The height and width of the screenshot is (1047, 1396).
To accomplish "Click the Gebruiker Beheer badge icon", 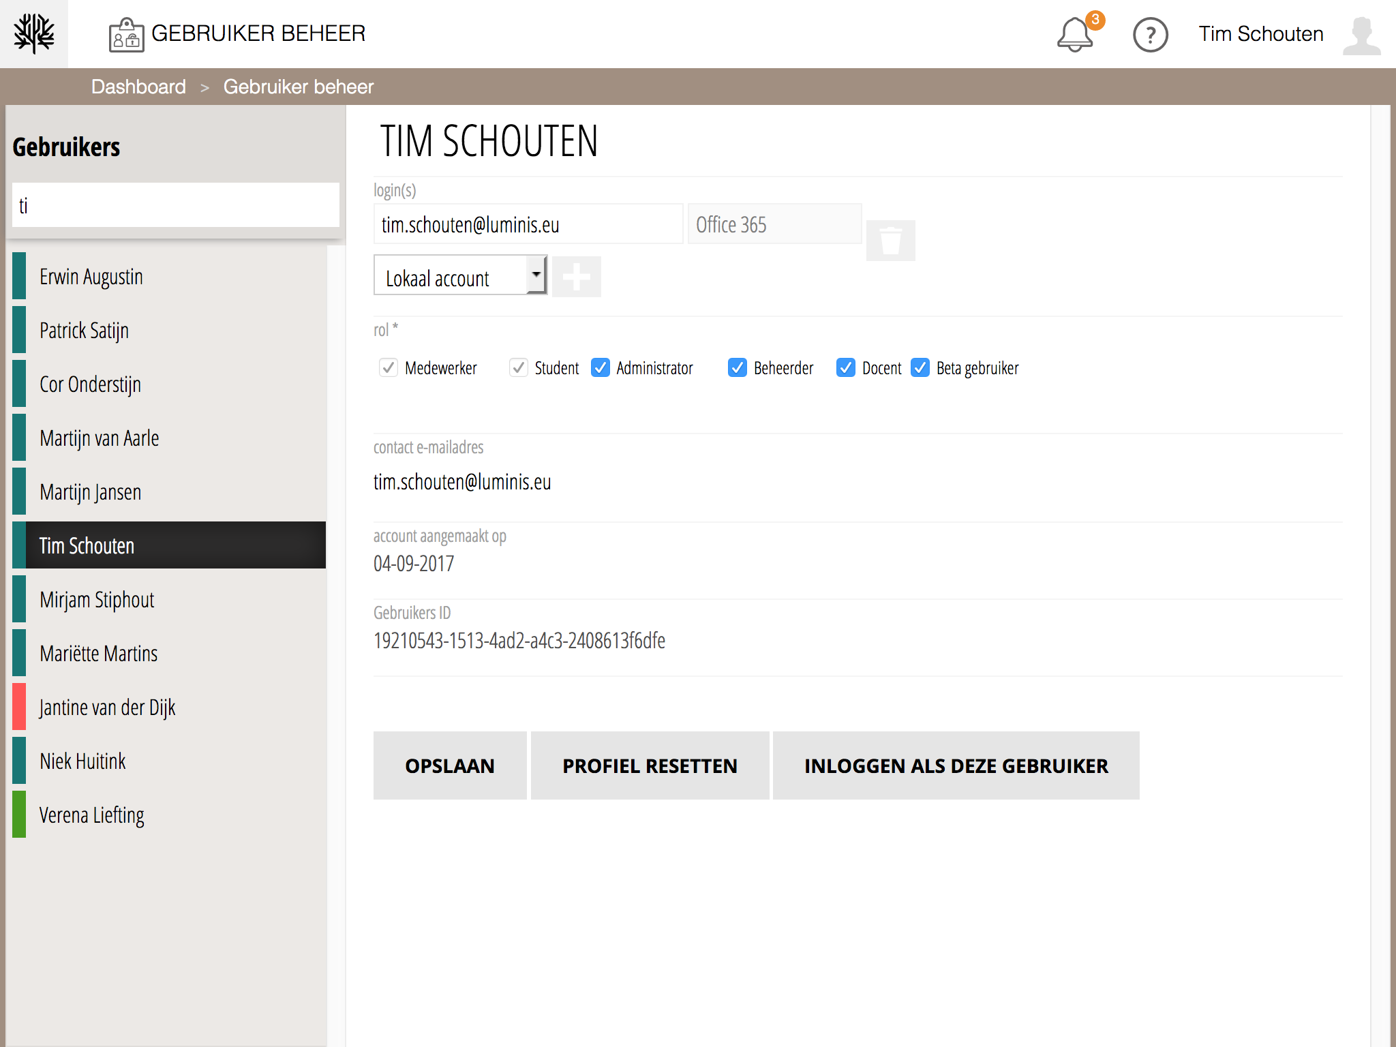I will [x=126, y=35].
